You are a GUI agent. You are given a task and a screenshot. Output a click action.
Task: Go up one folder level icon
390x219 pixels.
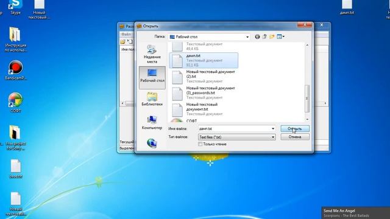point(264,36)
